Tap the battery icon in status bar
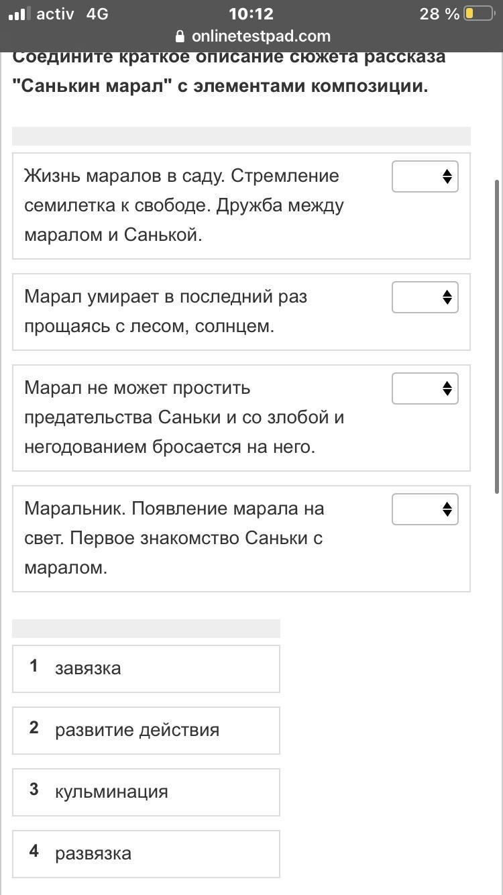Viewport: 503px width, 895px height. click(478, 13)
